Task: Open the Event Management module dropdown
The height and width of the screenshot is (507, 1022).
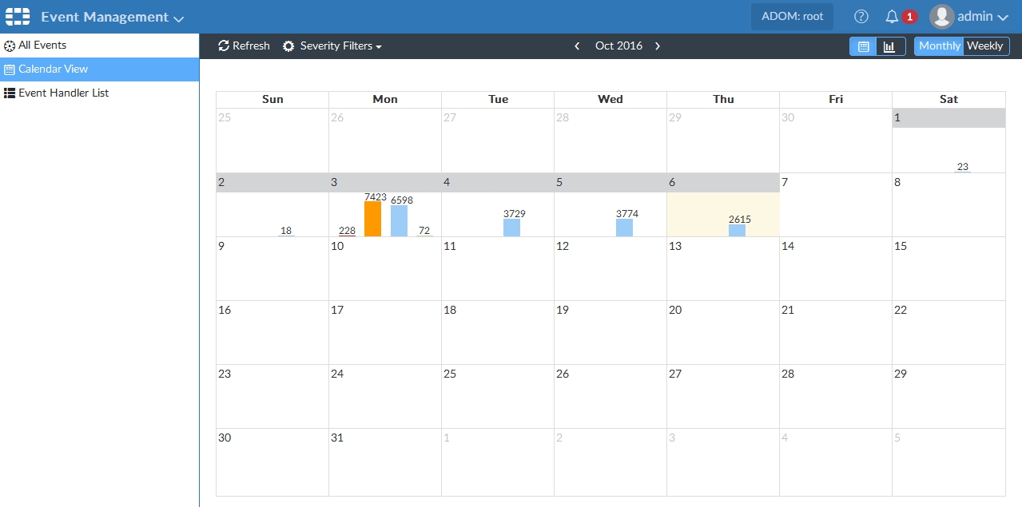Action: click(112, 17)
